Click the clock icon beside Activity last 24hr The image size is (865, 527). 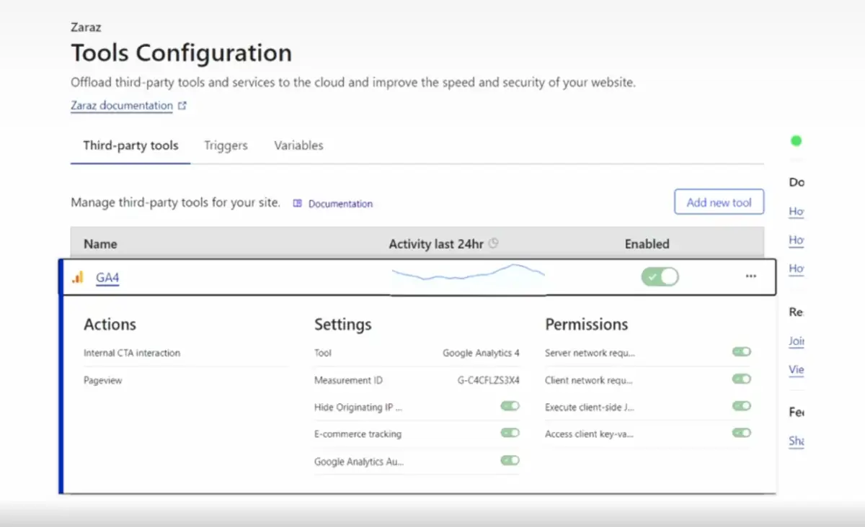click(493, 244)
